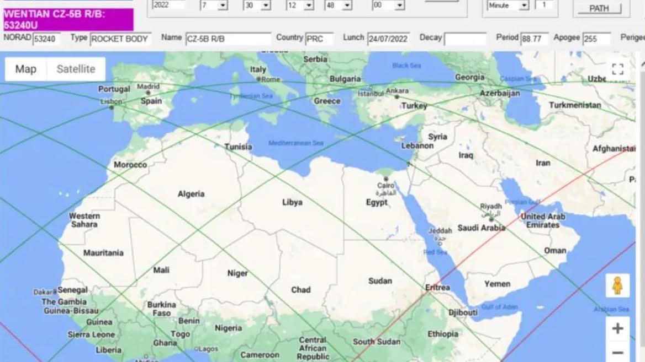Zoom in on the map with plus
645x362 pixels.
pos(617,329)
